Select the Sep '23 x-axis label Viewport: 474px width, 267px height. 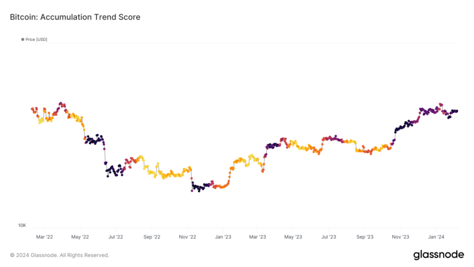(365, 237)
